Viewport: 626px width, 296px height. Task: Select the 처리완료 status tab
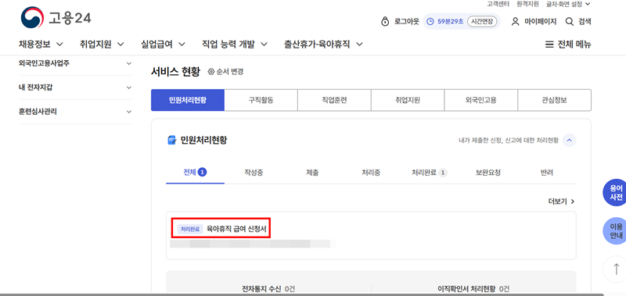430,173
